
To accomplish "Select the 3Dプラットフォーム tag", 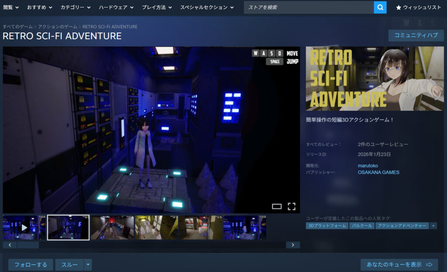I will click(x=327, y=226).
